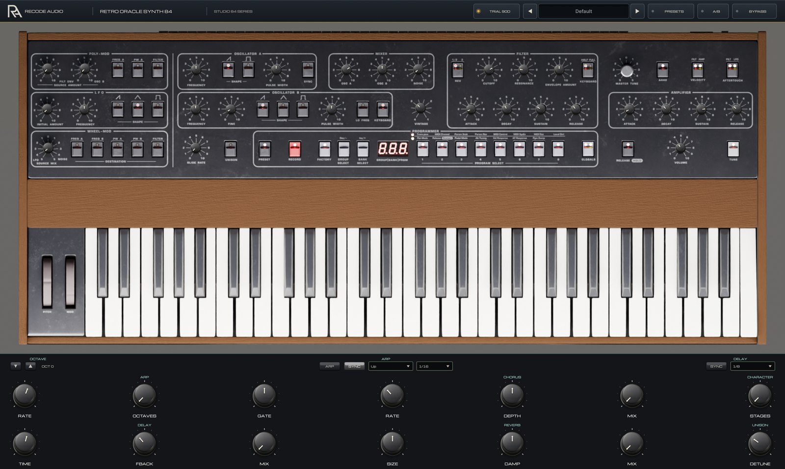
Task: Toggle Oscillator B Lo Freq switch
Action: click(363, 109)
